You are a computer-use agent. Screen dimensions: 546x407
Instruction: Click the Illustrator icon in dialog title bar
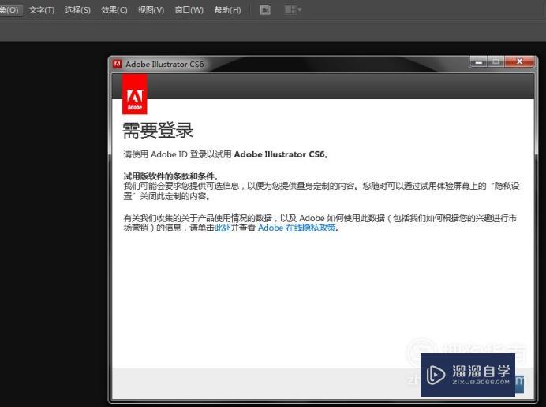coord(118,64)
